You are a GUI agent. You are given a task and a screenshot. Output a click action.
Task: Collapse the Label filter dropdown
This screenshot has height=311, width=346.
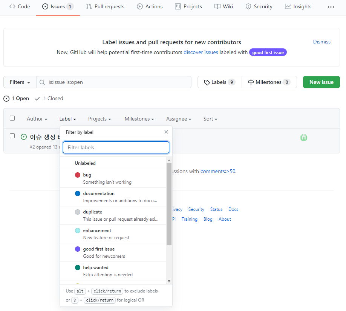click(x=68, y=119)
